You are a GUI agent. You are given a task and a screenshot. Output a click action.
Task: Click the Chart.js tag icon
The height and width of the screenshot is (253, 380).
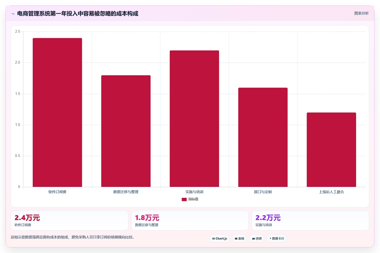click(214, 239)
